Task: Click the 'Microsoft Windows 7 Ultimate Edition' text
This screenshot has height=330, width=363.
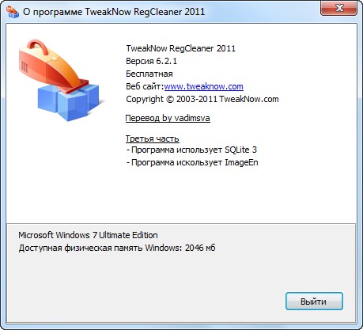Action: (x=88, y=235)
